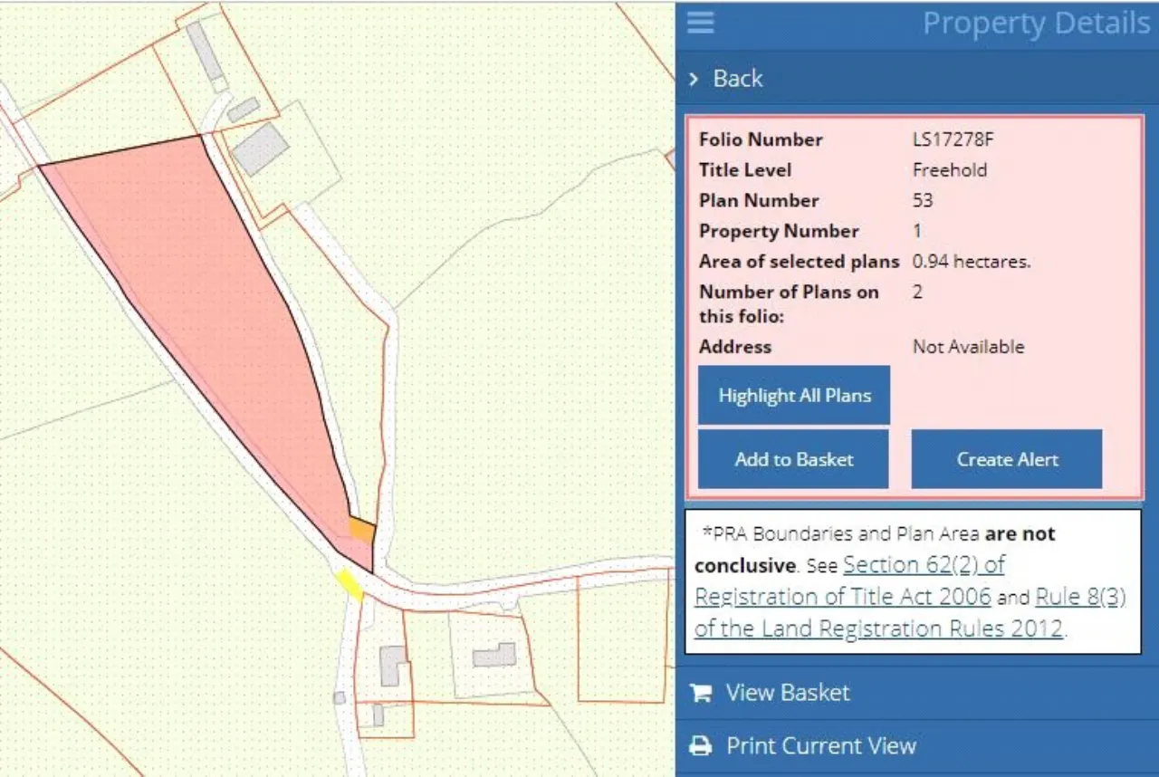
Task: Add the folio to basket
Action: pos(793,459)
